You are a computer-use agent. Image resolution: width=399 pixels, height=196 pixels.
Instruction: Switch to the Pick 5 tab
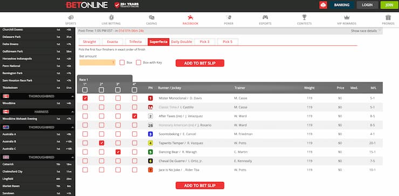(228, 41)
